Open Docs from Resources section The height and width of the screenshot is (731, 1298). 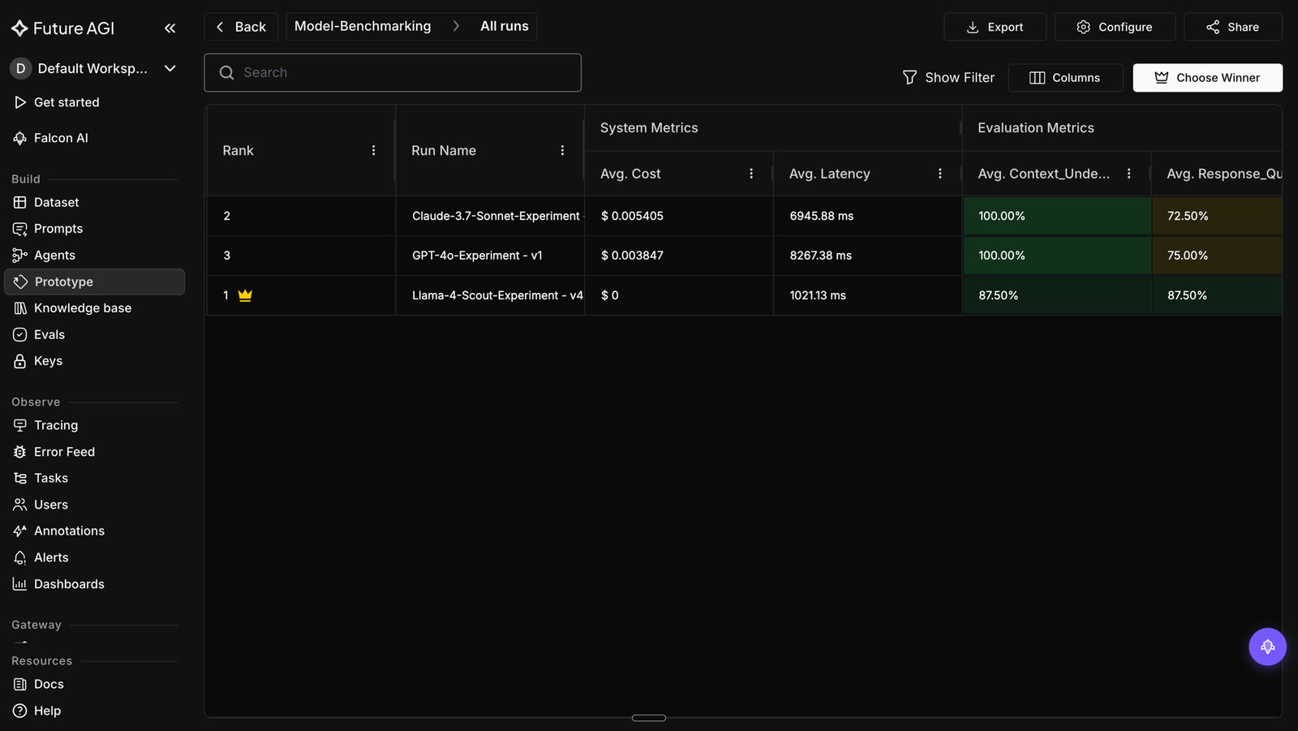tap(49, 684)
